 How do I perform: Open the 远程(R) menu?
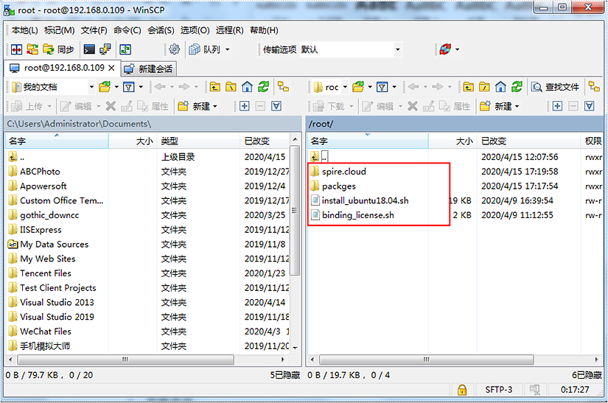pyautogui.click(x=229, y=30)
